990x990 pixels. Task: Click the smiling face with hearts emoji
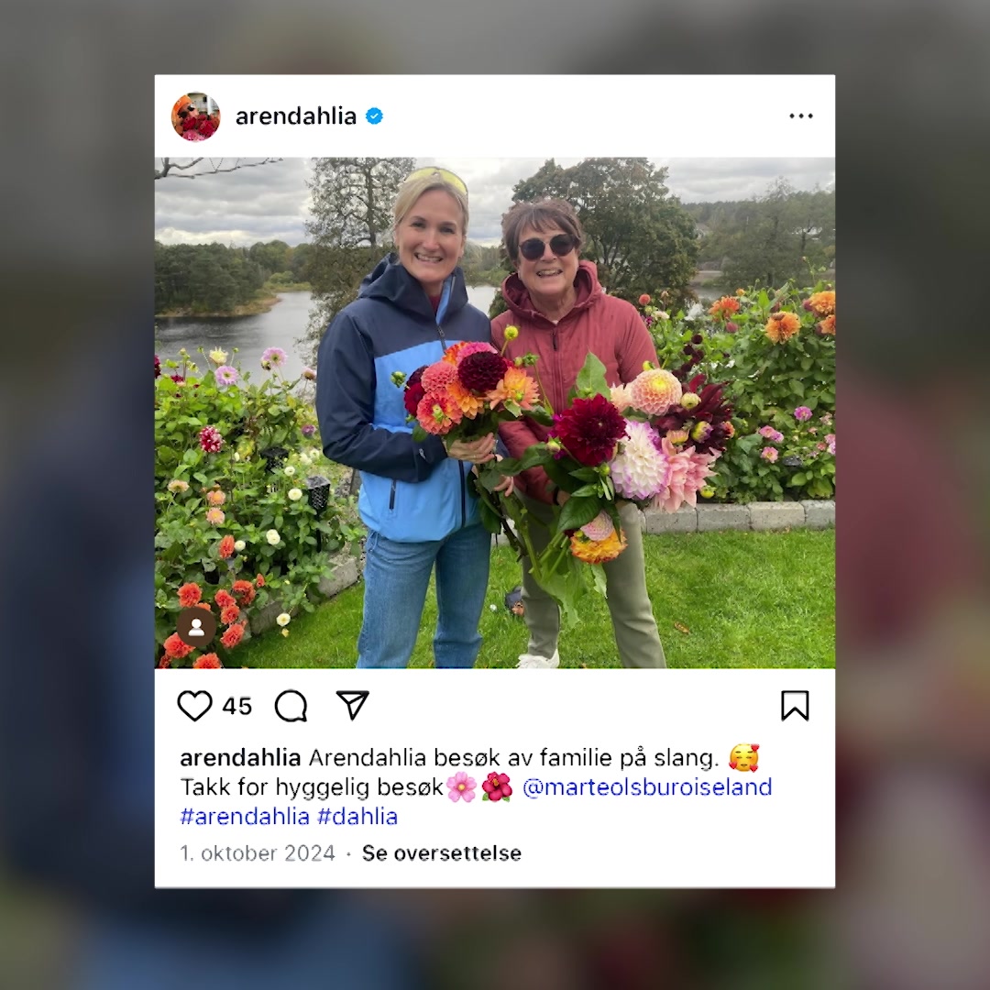click(x=743, y=757)
